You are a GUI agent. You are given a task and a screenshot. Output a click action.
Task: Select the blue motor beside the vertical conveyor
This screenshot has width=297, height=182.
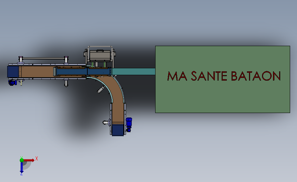(129, 124)
